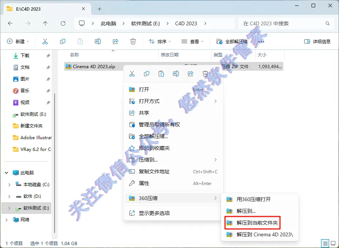Screen dimensions: 339x248
Task: Open 属性 from the context menu
Action: click(x=173, y=184)
